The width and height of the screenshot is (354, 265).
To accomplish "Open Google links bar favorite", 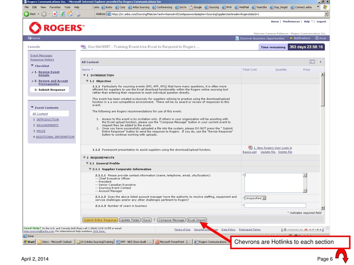I will pos(196,7).
